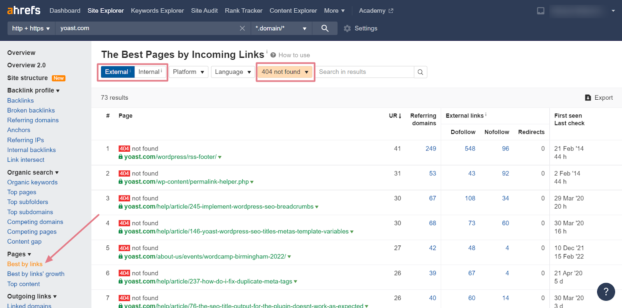
Task: Expand menu arrow beside permalink-helper.php URL
Action: pos(252,182)
